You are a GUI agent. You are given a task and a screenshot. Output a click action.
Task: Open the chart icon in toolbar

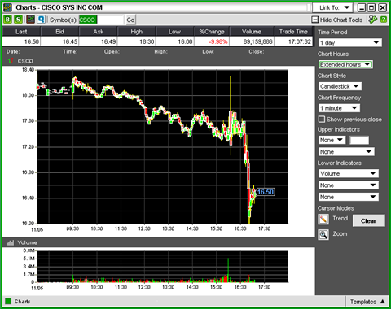click(30, 20)
